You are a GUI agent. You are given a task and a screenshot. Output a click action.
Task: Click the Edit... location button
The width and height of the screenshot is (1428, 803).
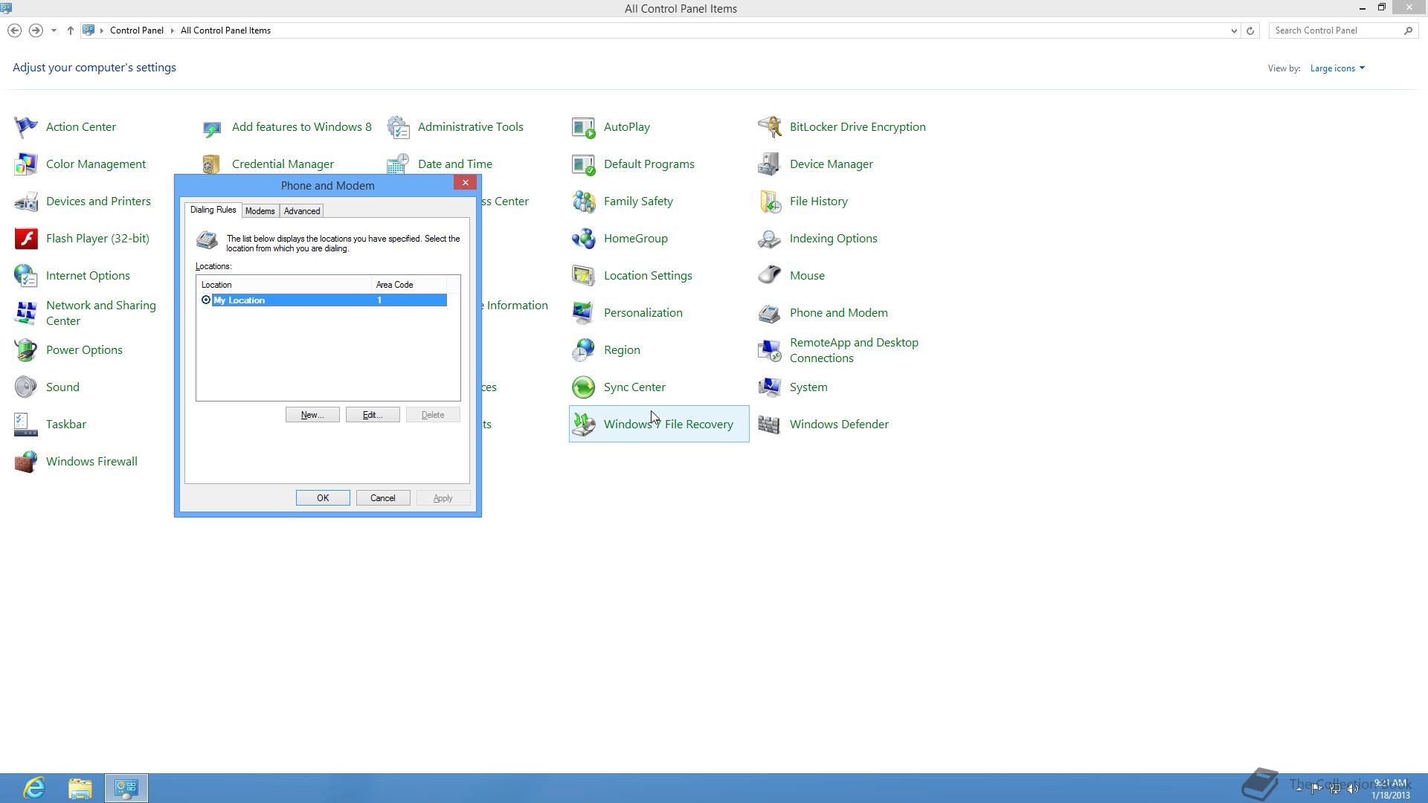[373, 415]
